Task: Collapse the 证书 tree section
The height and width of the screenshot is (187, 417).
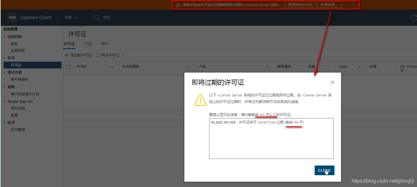Action: coord(4,122)
